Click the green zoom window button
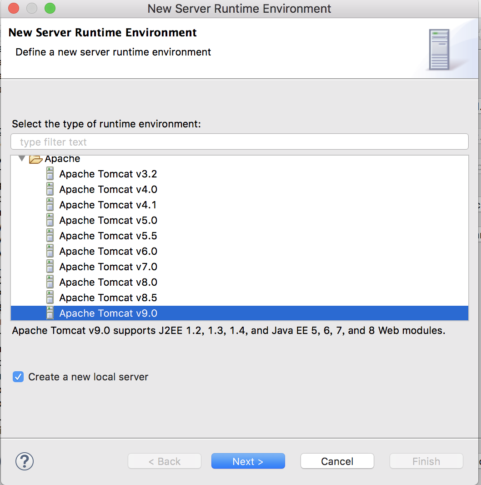This screenshot has width=481, height=485. [x=50, y=8]
